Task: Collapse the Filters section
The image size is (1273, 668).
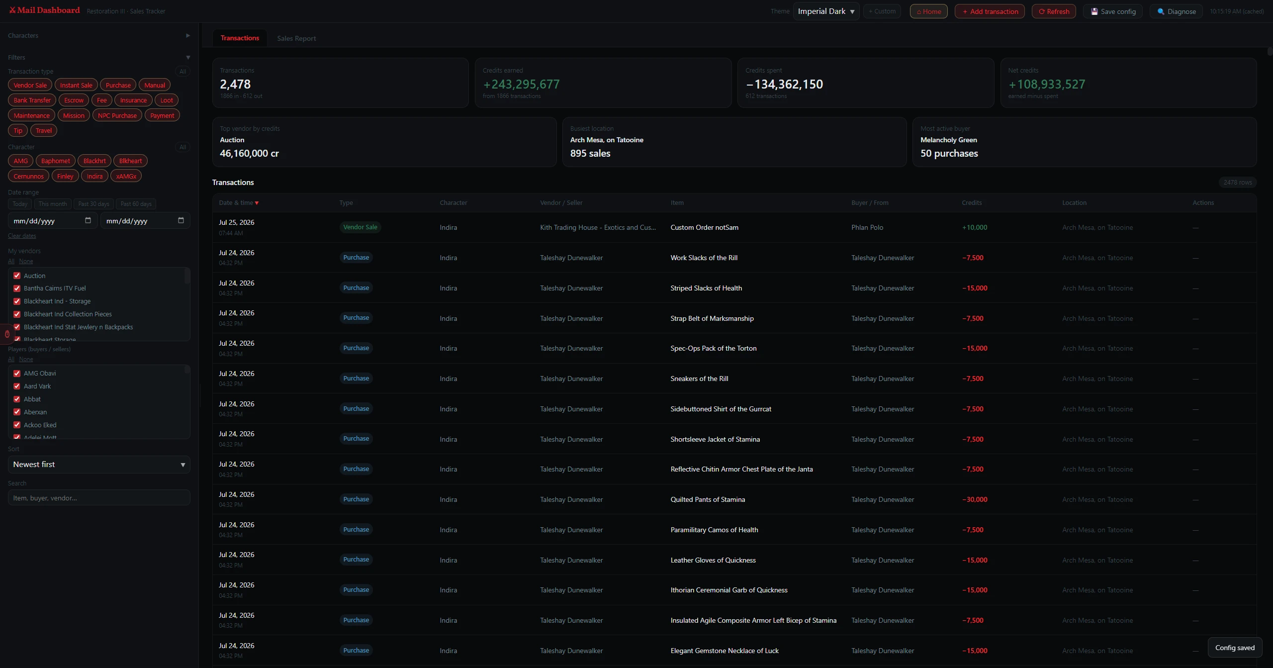Action: pyautogui.click(x=99, y=57)
